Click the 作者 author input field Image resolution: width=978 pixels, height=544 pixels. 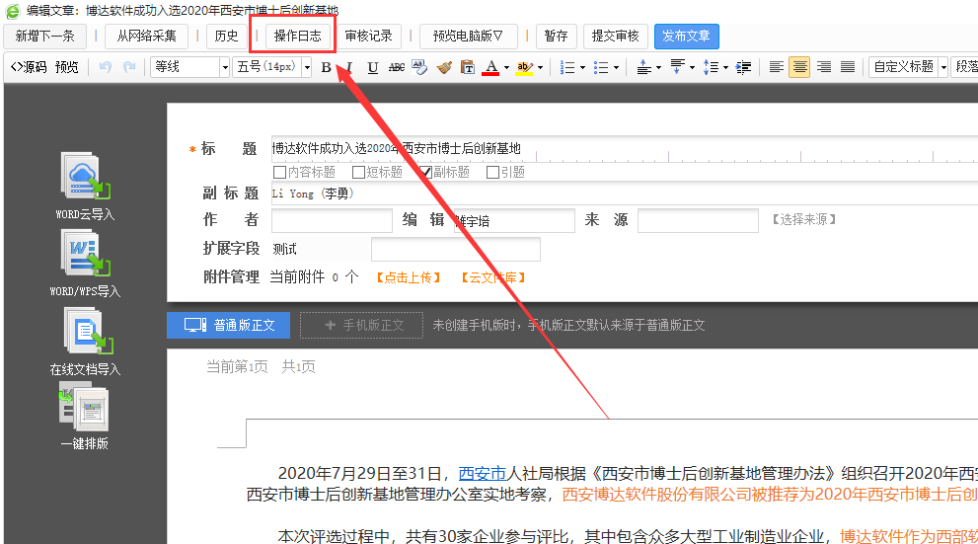[x=332, y=220]
